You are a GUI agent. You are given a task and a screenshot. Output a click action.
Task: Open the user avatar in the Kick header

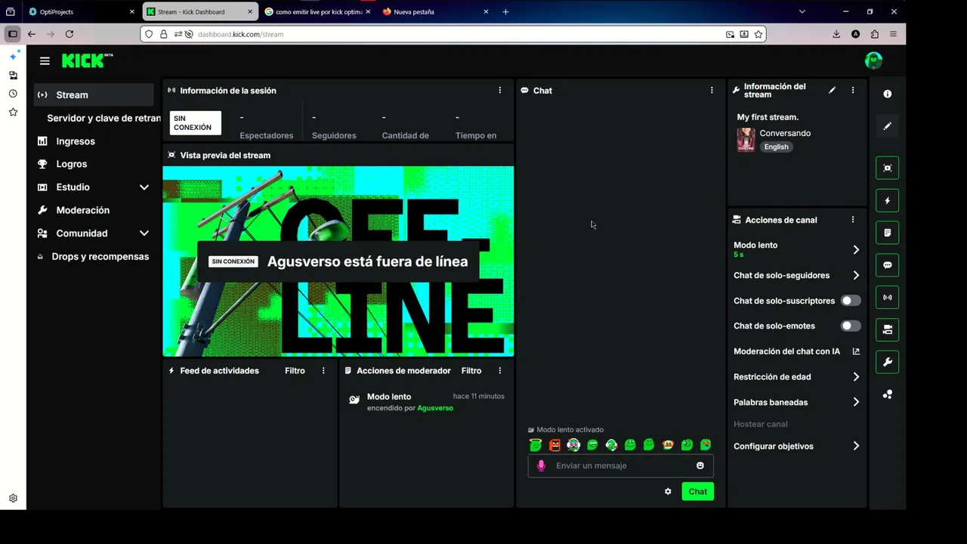pyautogui.click(x=873, y=60)
